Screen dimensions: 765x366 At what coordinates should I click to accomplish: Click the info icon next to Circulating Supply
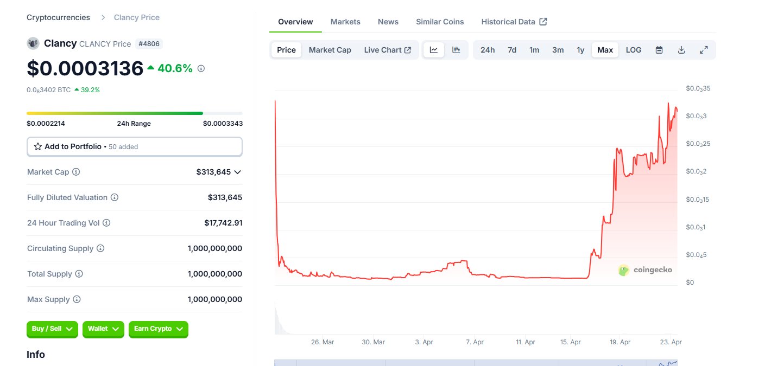(100, 248)
